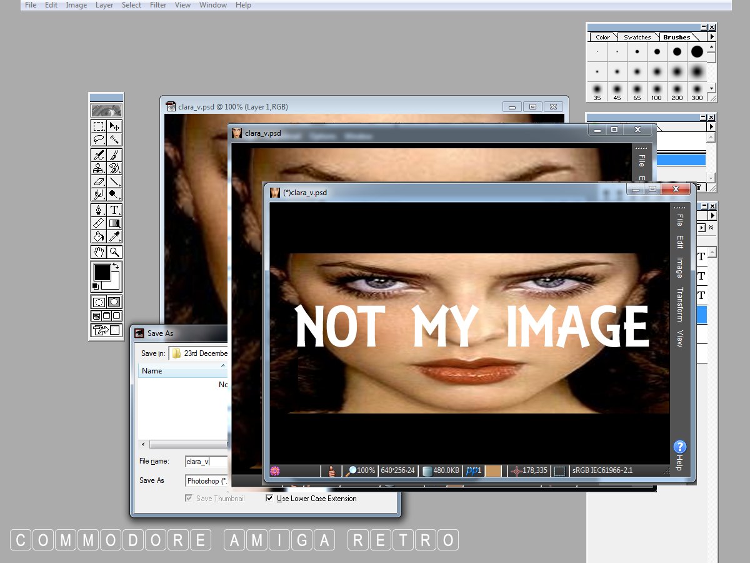Viewport: 750px width, 563px height.
Task: Select the Eyedropper tool
Action: [x=114, y=236]
